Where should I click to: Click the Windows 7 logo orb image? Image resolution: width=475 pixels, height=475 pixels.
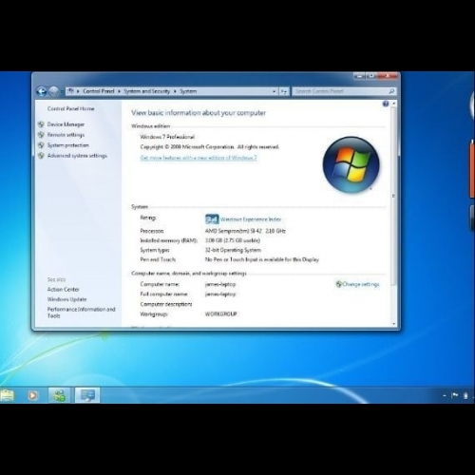click(x=351, y=164)
